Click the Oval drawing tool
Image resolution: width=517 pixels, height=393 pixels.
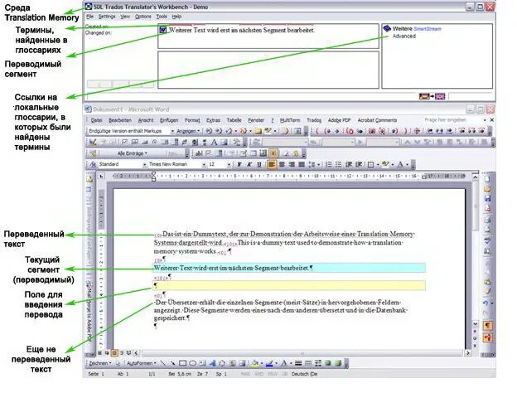click(192, 363)
